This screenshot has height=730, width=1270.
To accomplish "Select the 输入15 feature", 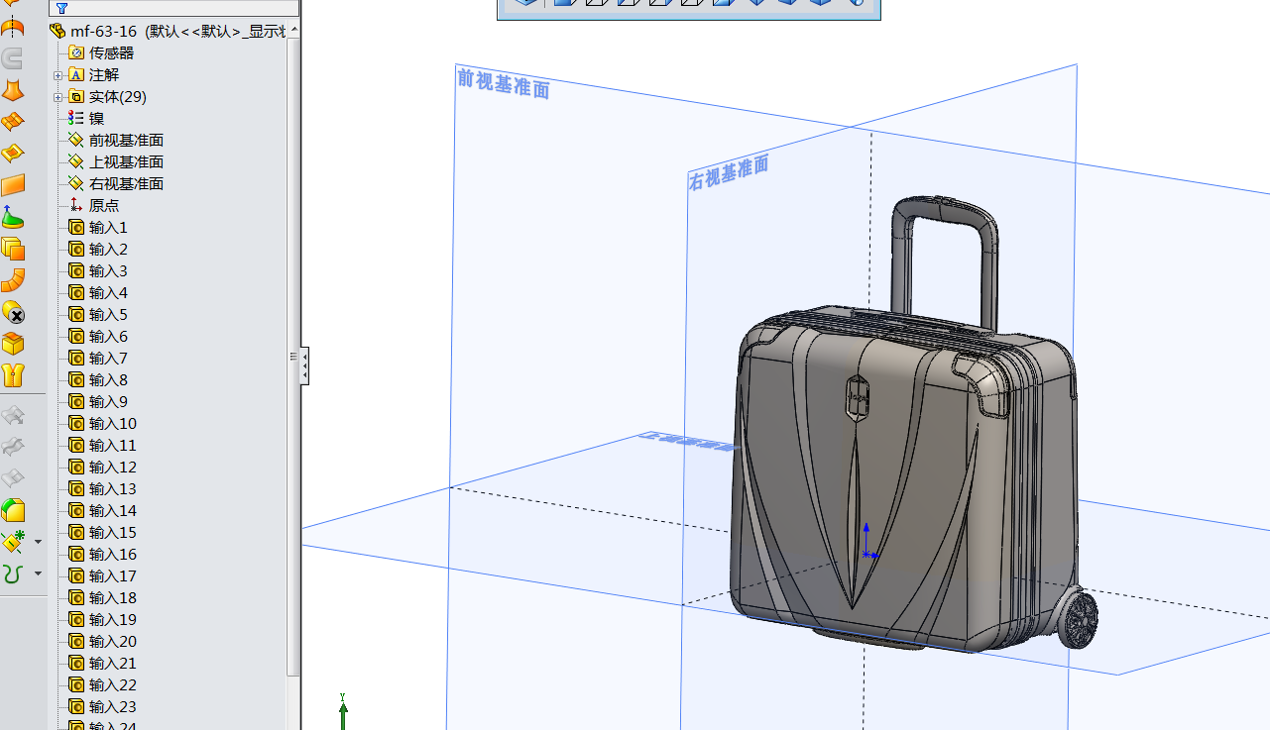I will click(x=103, y=533).
